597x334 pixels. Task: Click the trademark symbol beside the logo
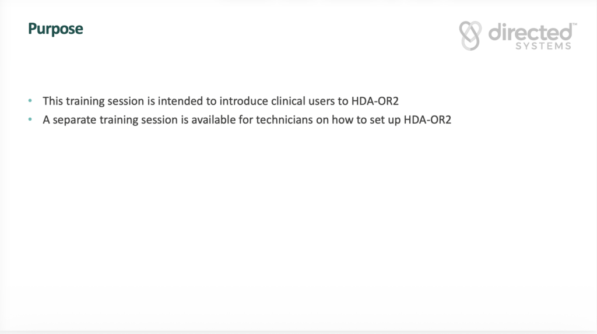(574, 25)
